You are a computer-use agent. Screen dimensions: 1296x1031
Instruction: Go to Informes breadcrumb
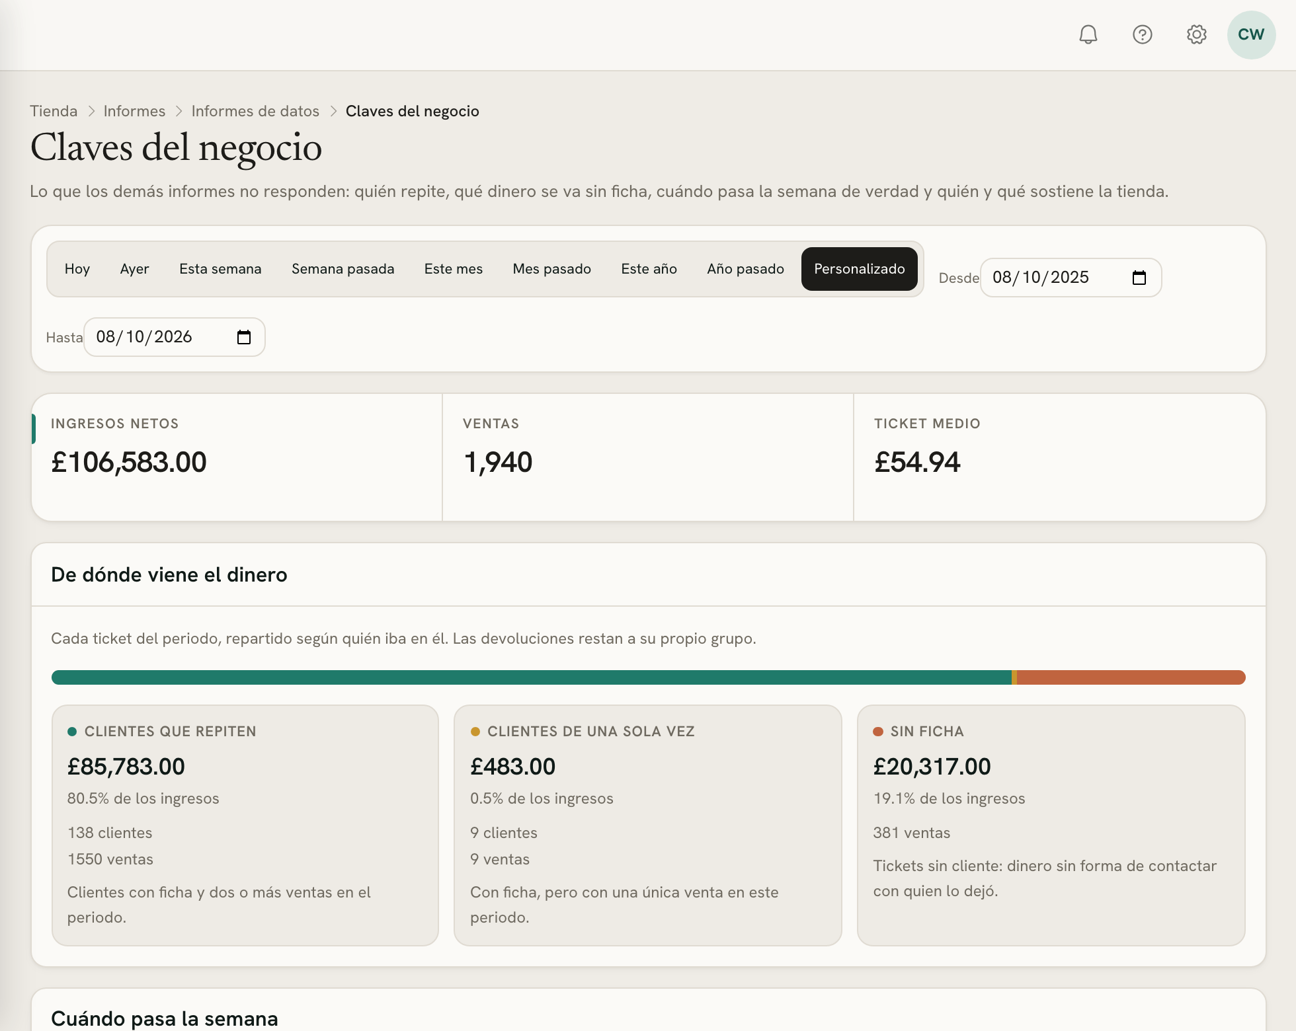pyautogui.click(x=134, y=111)
